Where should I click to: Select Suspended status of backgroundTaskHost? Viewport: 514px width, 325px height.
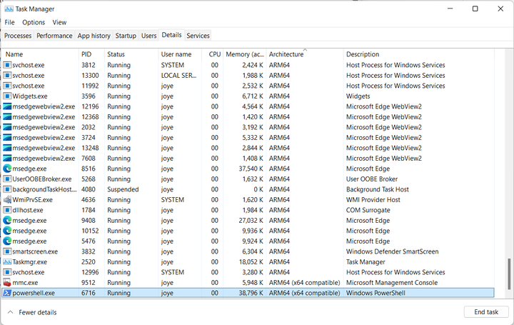(x=123, y=189)
